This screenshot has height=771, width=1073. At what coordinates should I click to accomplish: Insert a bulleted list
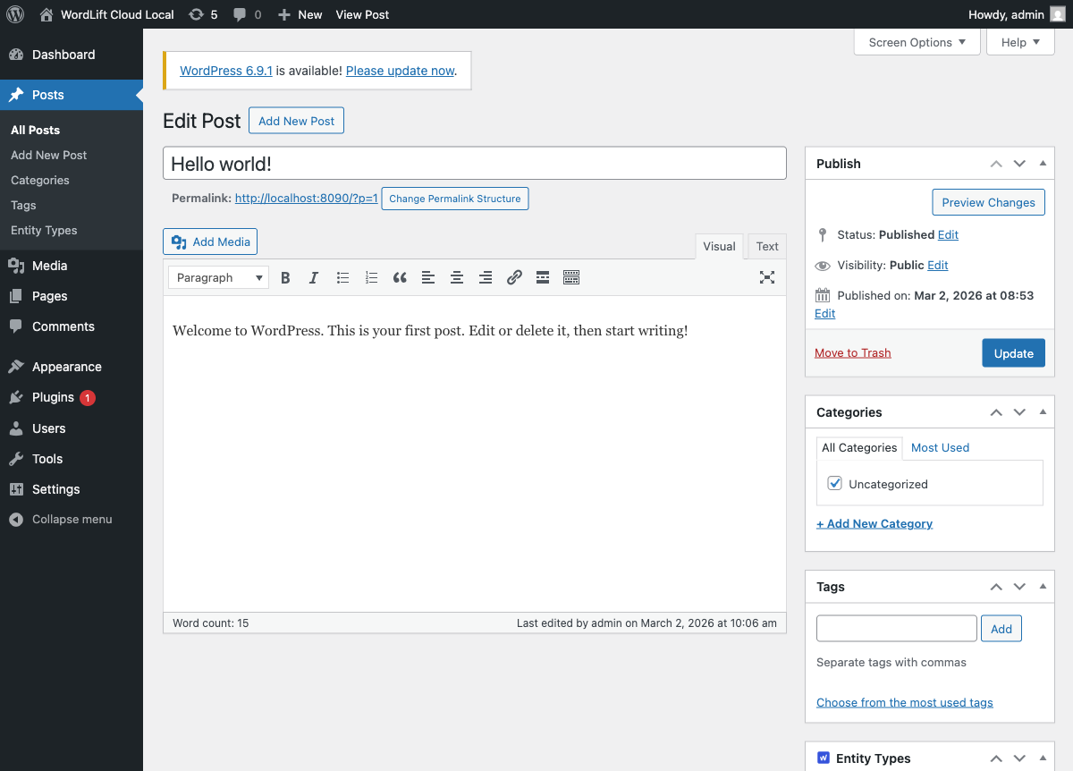342,277
